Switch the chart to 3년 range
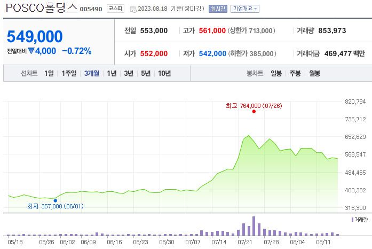Viewport: 372px width, 249px height. [x=129, y=73]
